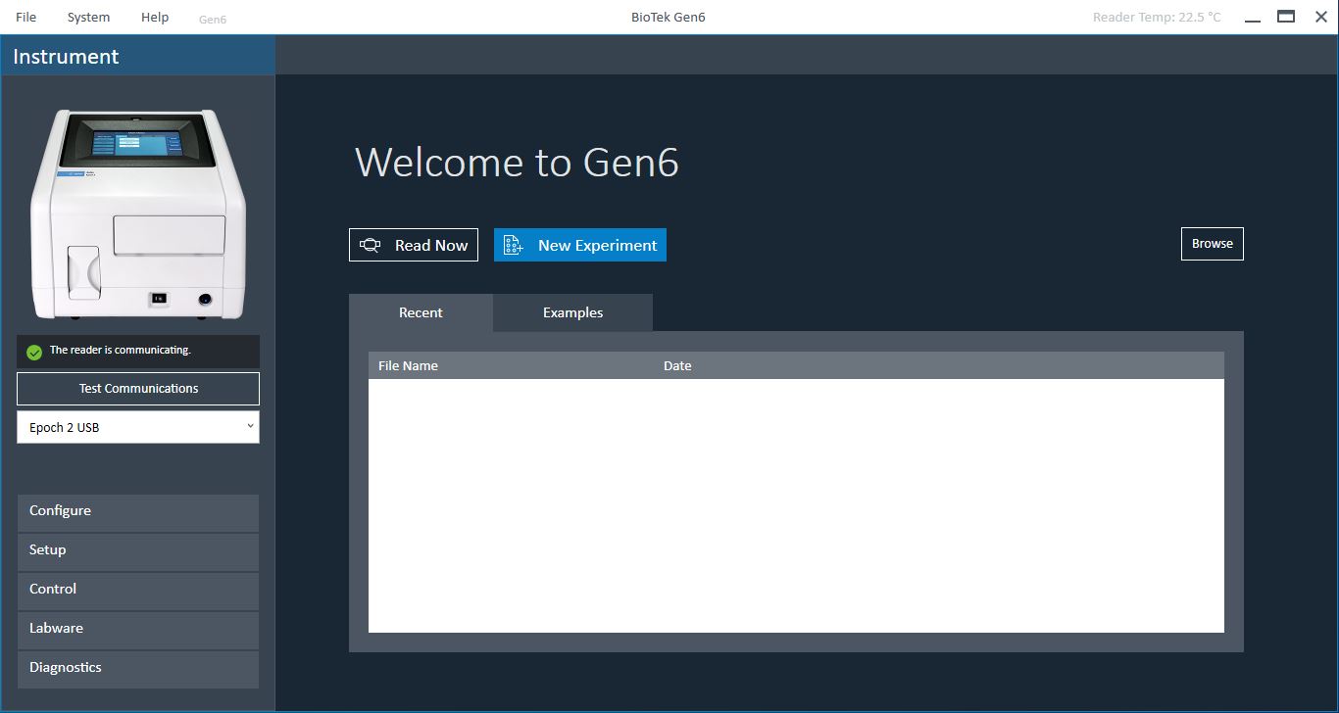The image size is (1339, 713).
Task: Select the Recent tab
Action: (421, 312)
